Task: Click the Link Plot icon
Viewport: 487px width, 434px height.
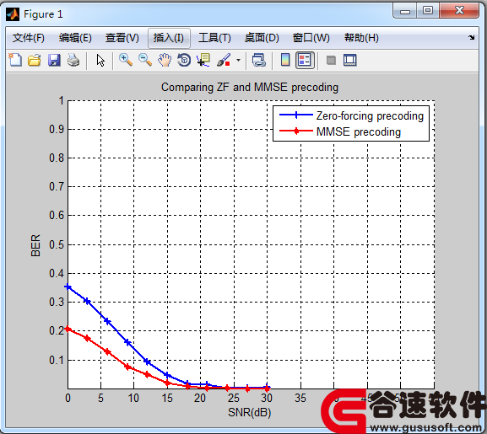Action: [259, 60]
